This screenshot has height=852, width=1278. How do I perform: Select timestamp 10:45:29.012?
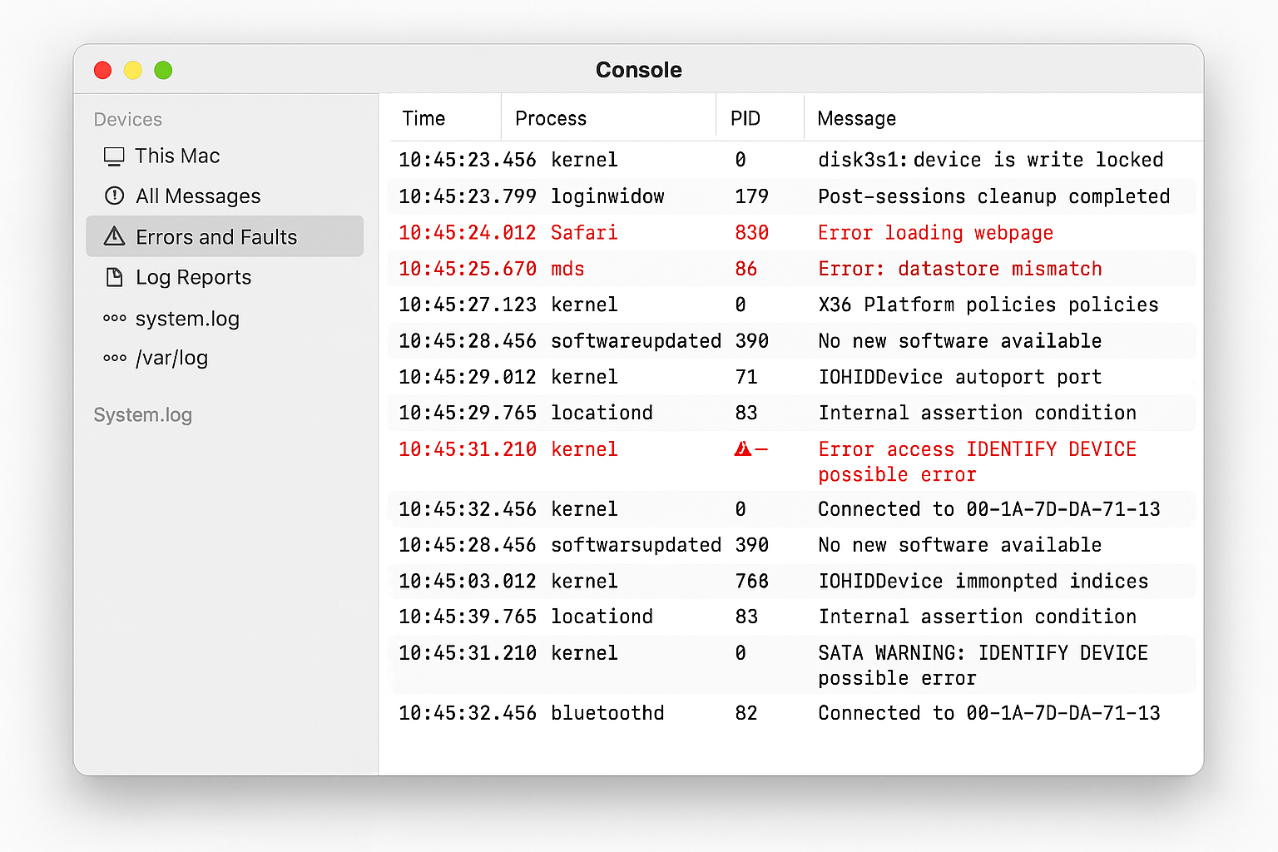pos(468,377)
